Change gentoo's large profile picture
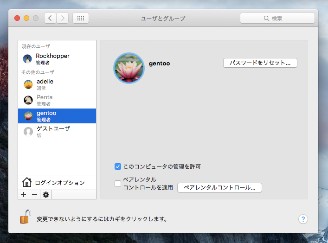 click(129, 68)
